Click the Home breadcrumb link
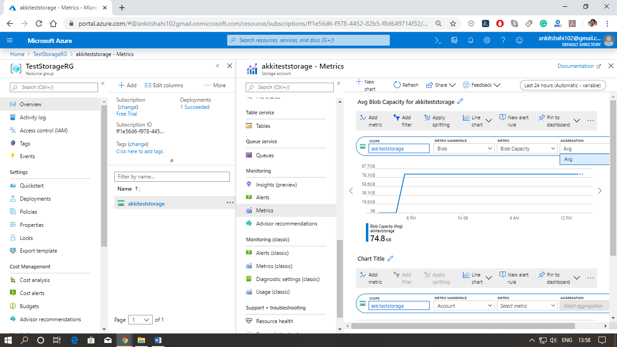Image resolution: width=617 pixels, height=347 pixels. pyautogui.click(x=17, y=54)
